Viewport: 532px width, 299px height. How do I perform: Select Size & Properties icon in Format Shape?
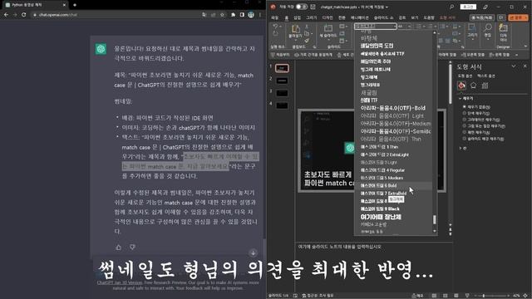pyautogui.click(x=485, y=86)
